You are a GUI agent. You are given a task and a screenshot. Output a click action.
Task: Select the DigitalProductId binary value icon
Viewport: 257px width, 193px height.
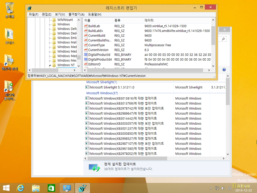86,55
